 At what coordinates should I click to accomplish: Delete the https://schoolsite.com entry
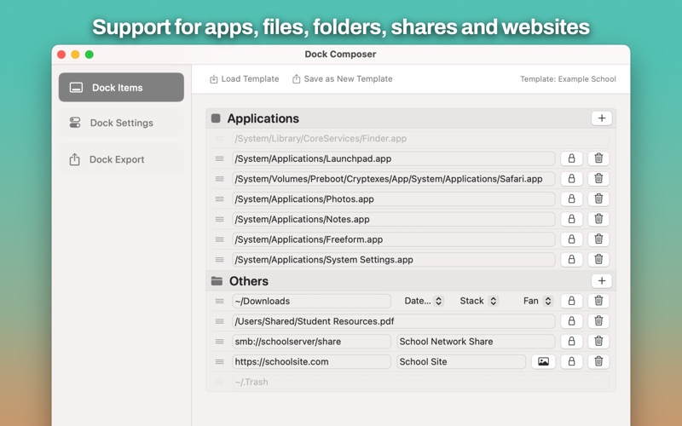598,361
